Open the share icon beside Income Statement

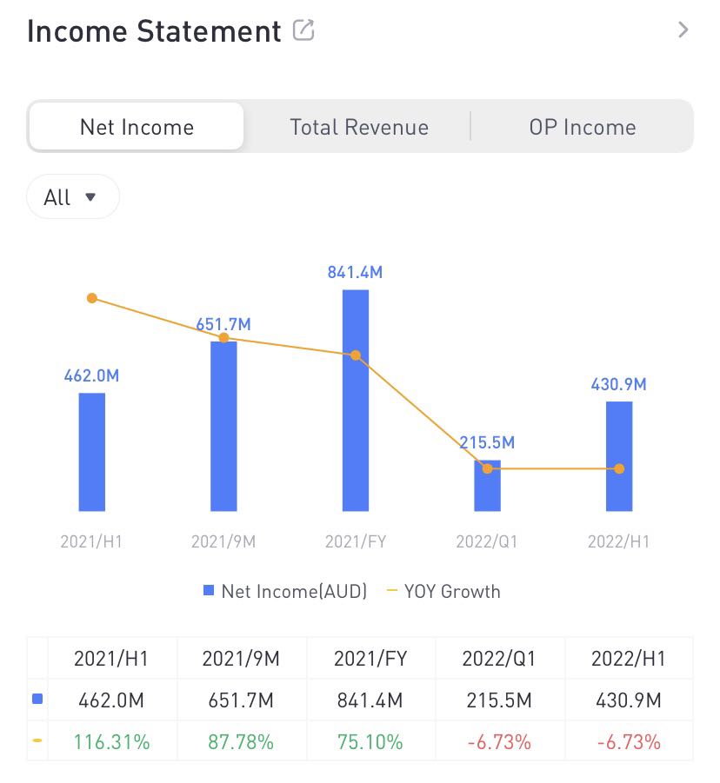pyautogui.click(x=303, y=30)
